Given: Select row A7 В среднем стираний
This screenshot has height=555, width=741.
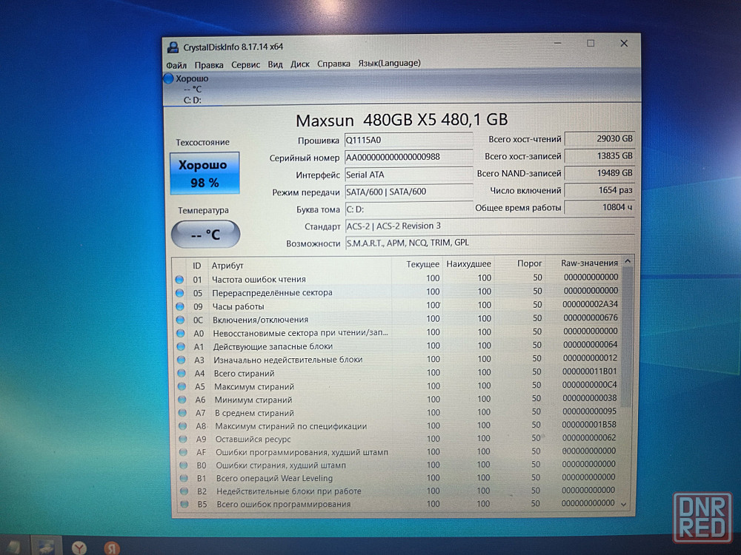Looking at the screenshot, I should (x=396, y=412).
